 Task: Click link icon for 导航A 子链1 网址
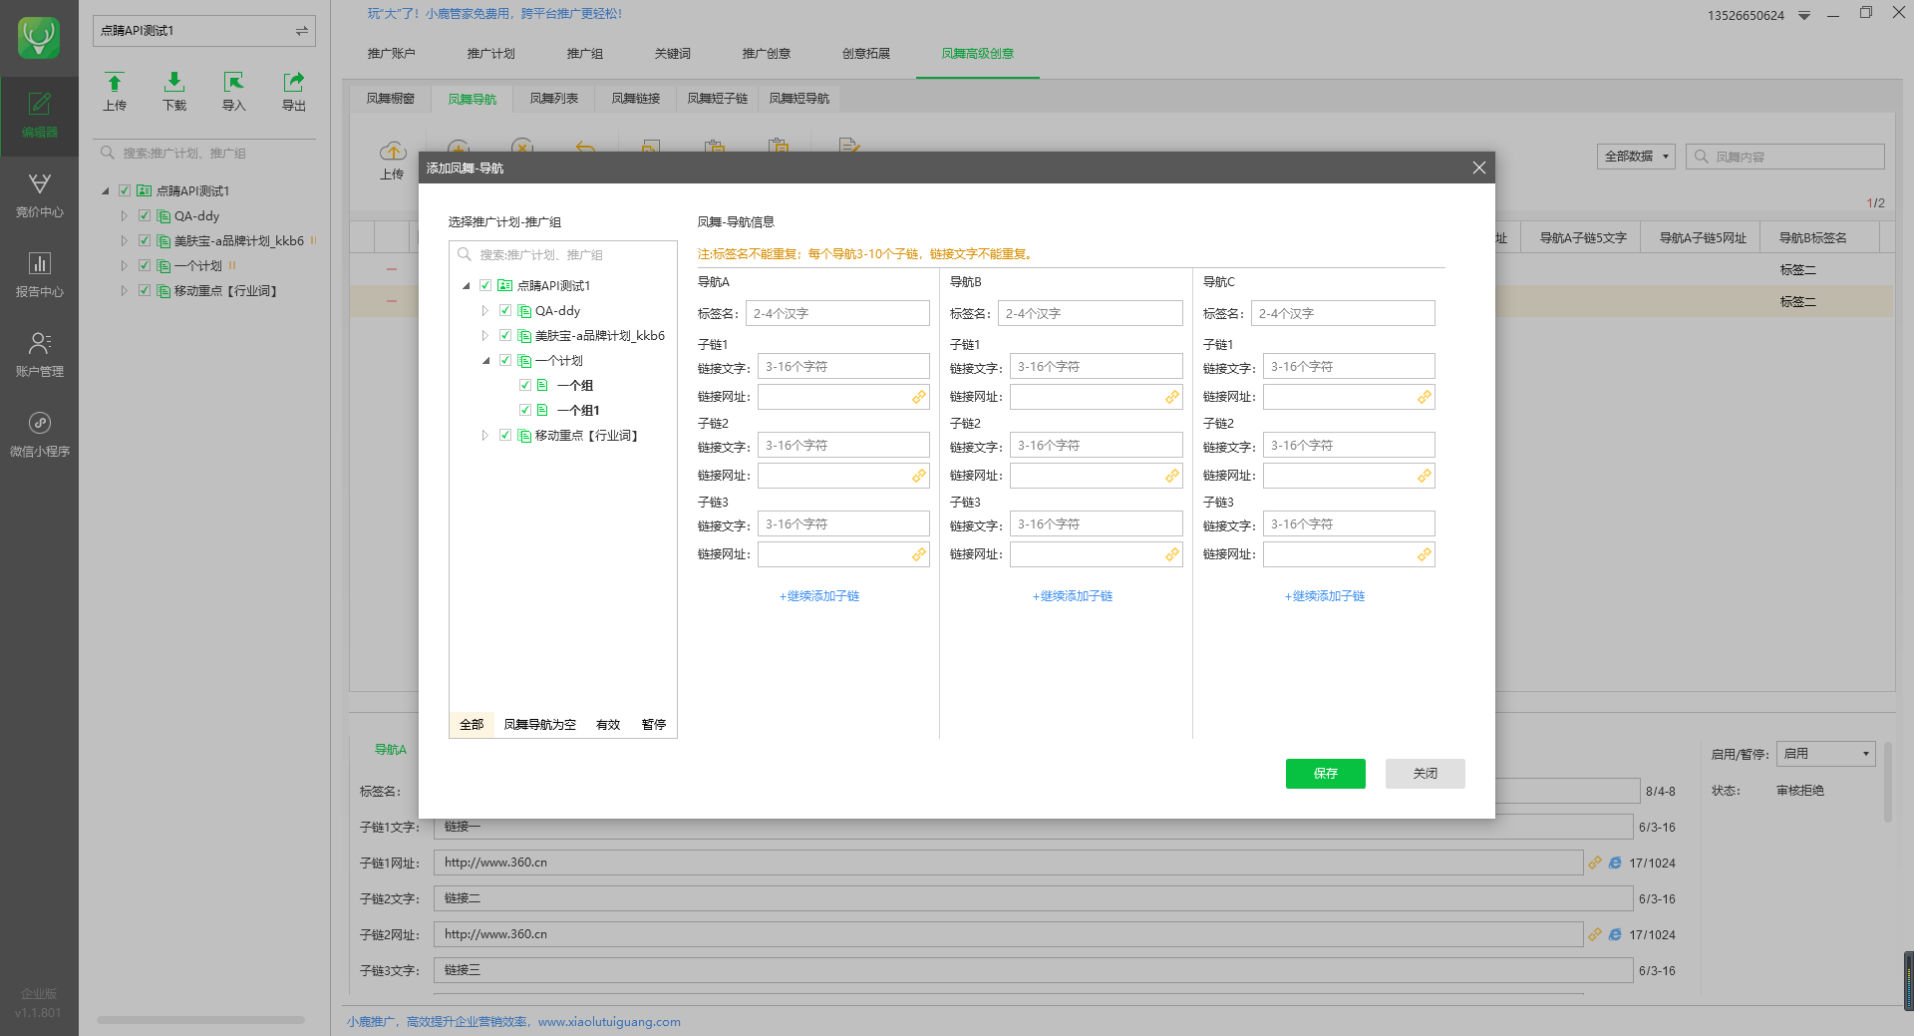(x=919, y=397)
